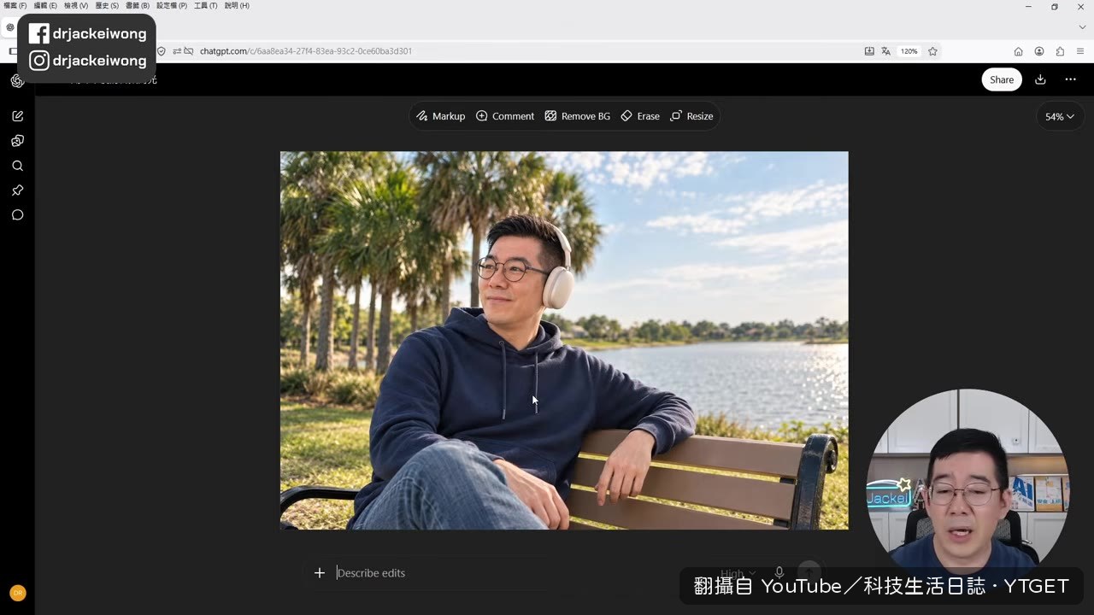Open the Resize tool

pos(691,116)
